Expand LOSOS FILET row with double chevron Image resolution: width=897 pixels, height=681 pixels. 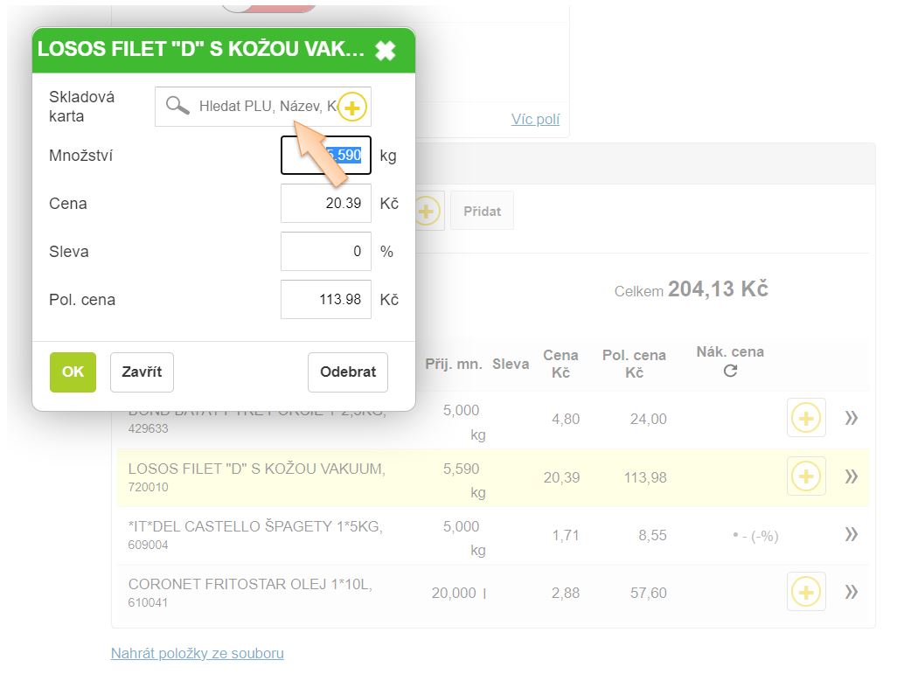click(x=851, y=477)
